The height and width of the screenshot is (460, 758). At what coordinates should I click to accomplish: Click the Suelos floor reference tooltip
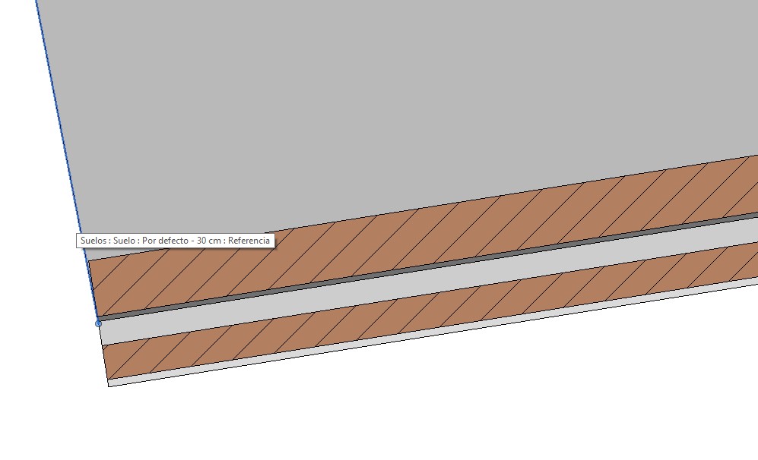175,241
